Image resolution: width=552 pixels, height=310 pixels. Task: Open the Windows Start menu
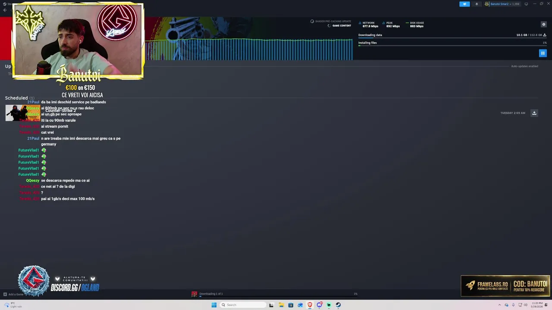click(x=214, y=305)
